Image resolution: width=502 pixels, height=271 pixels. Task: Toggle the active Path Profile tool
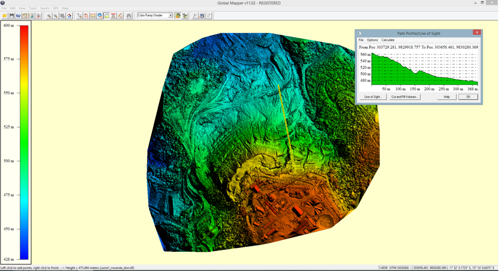coord(106,16)
